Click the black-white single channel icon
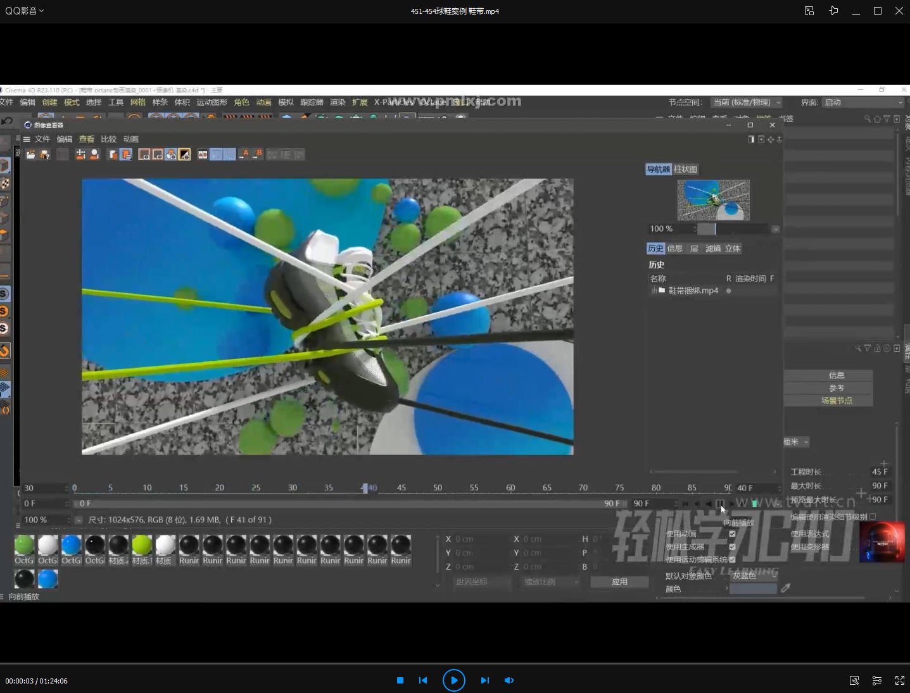Image resolution: width=910 pixels, height=693 pixels. coord(184,154)
